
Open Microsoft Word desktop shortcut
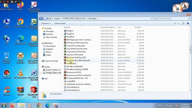[x=34, y=75]
